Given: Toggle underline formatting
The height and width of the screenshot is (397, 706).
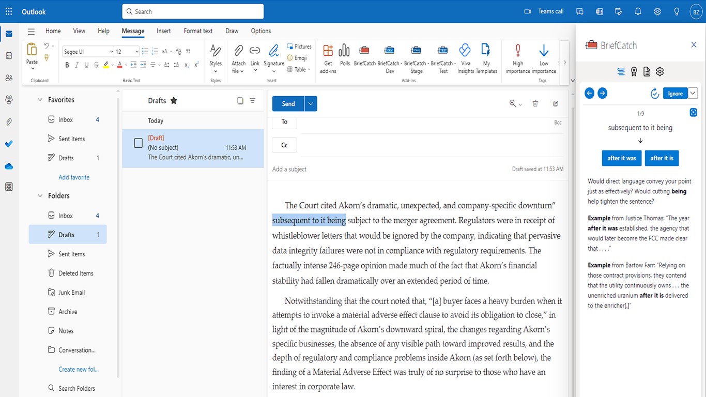Looking at the screenshot, I should pos(86,65).
